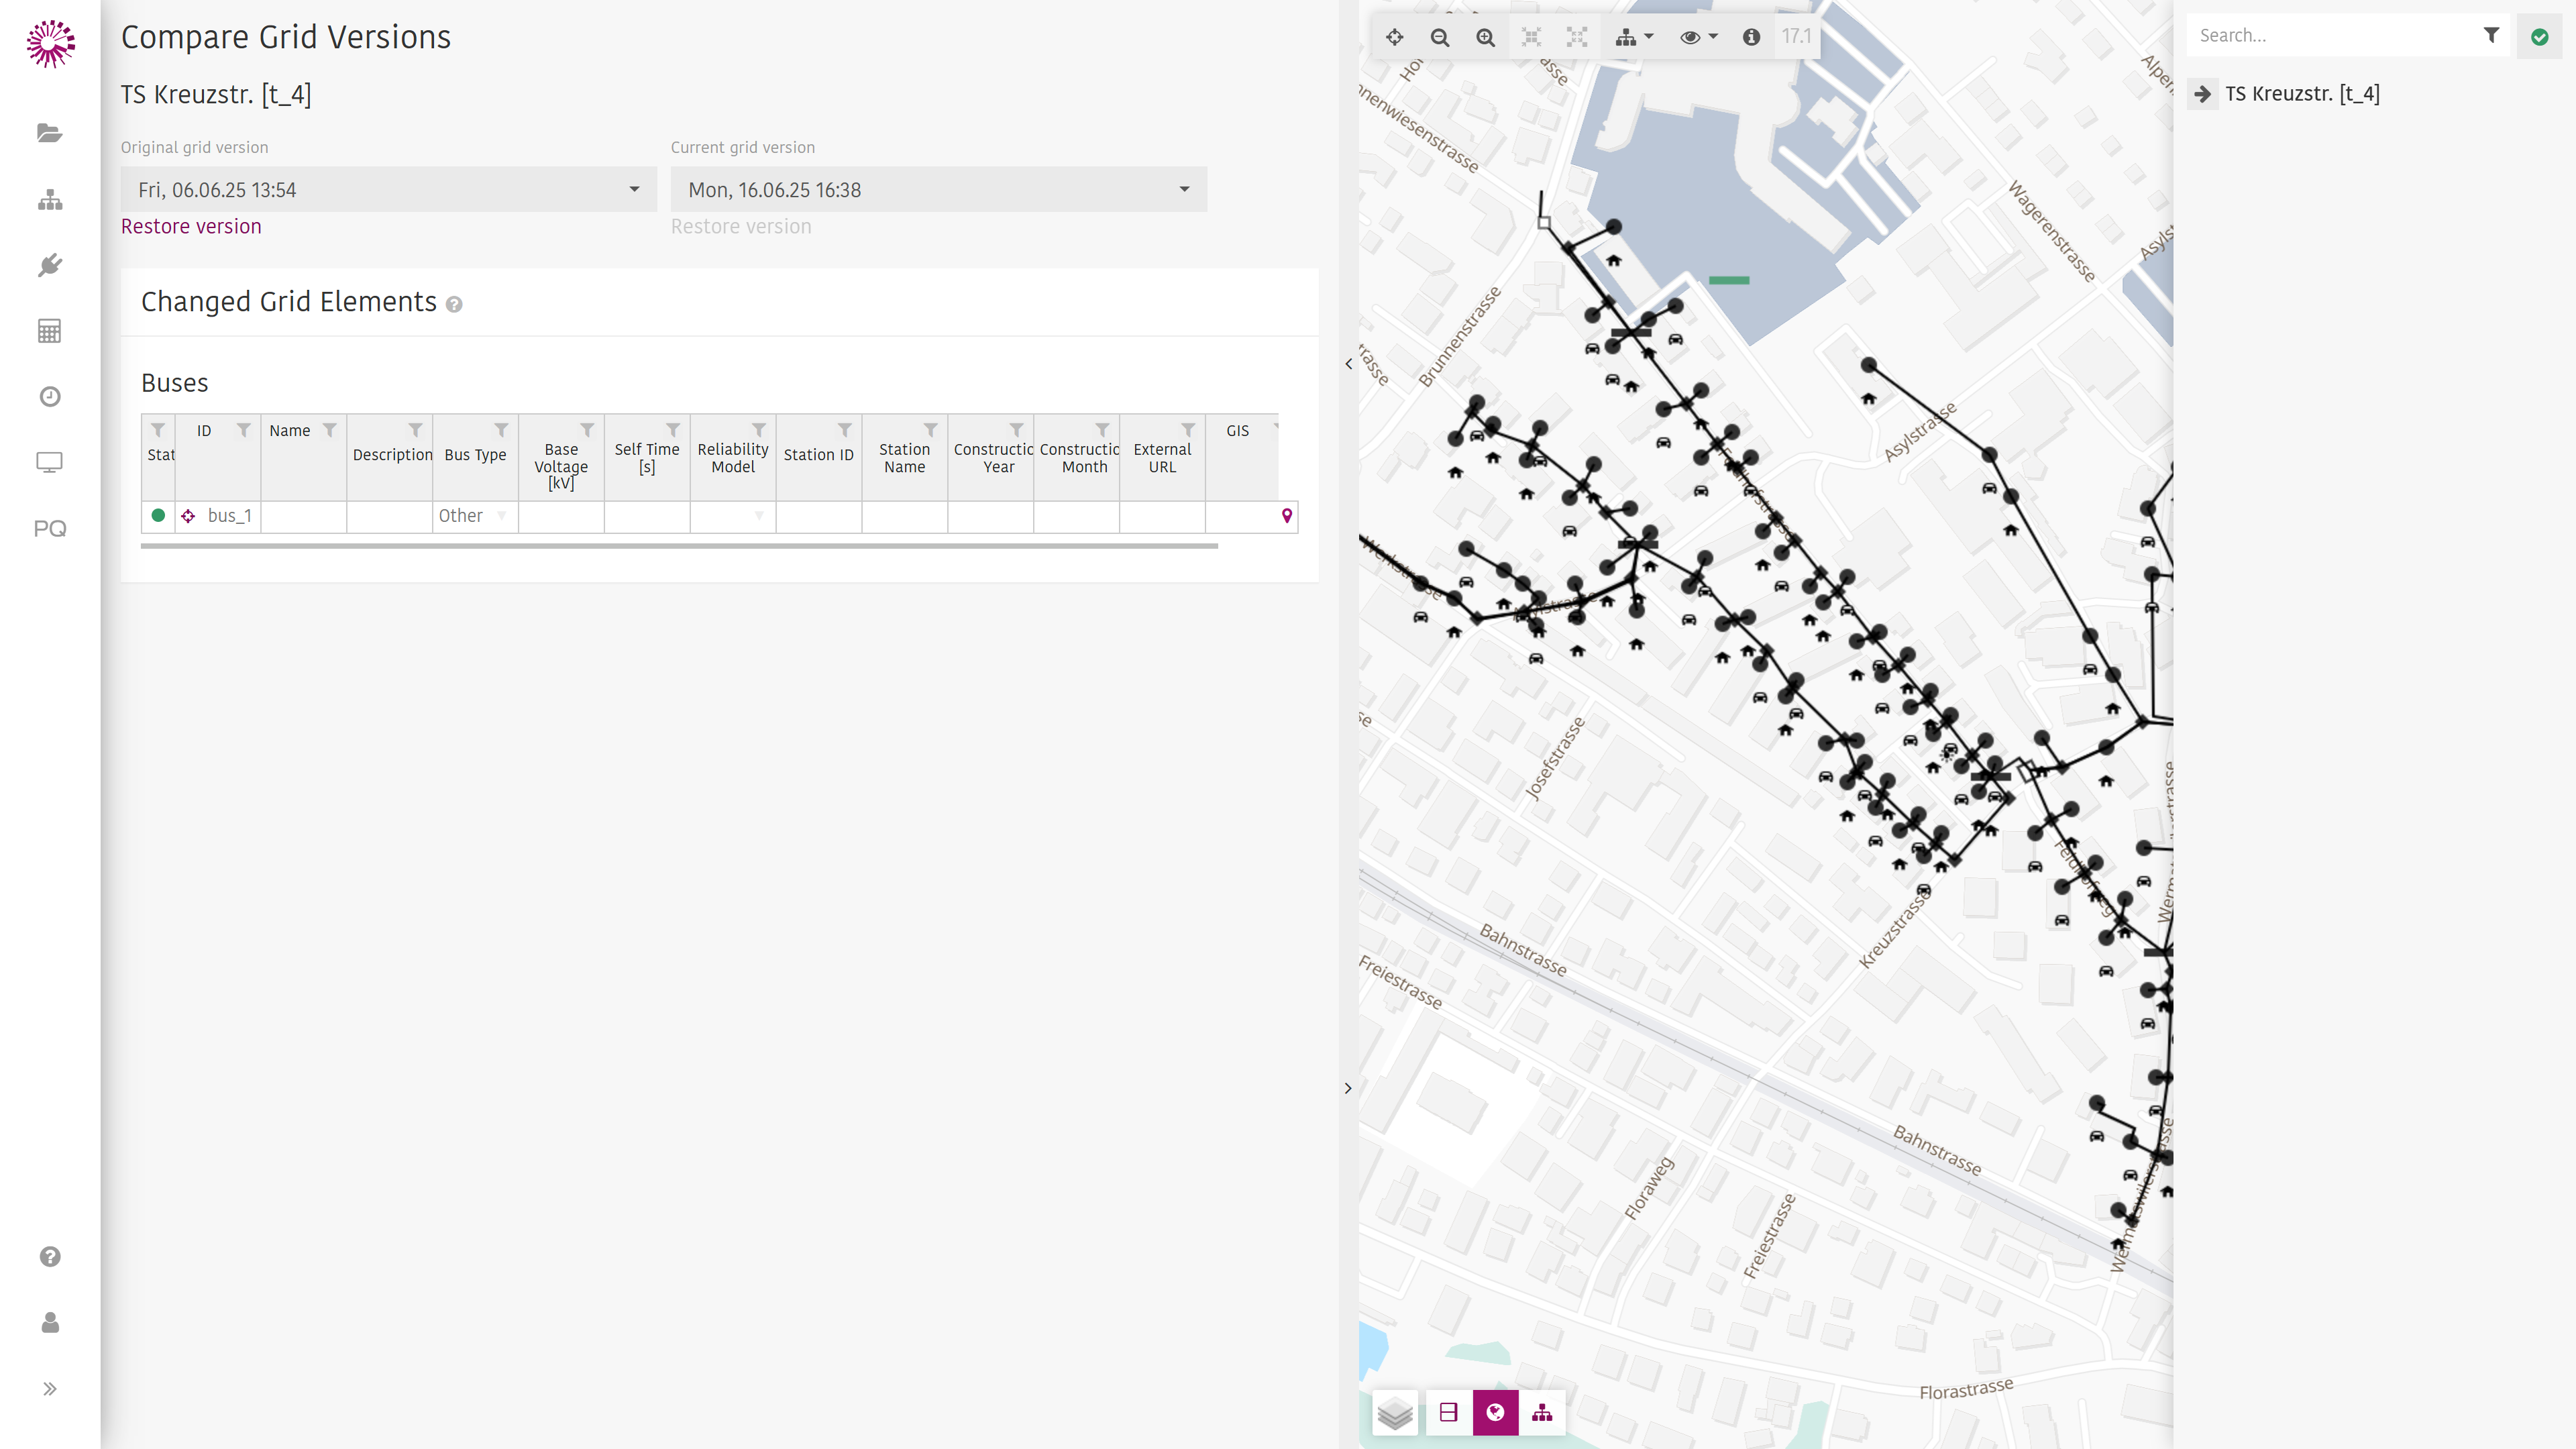
Task: Open the grid topology icon in sidebar
Action: pos(50,200)
